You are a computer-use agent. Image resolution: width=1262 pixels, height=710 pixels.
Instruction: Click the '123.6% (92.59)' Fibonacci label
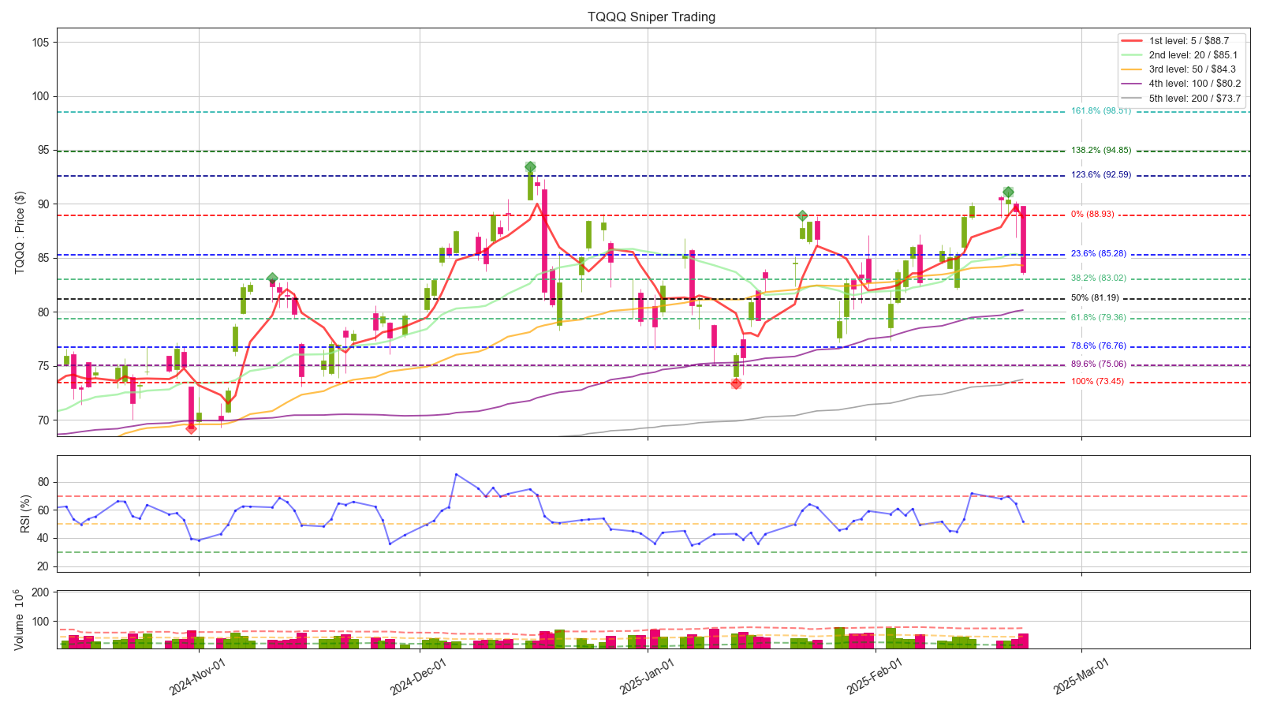click(x=1101, y=175)
